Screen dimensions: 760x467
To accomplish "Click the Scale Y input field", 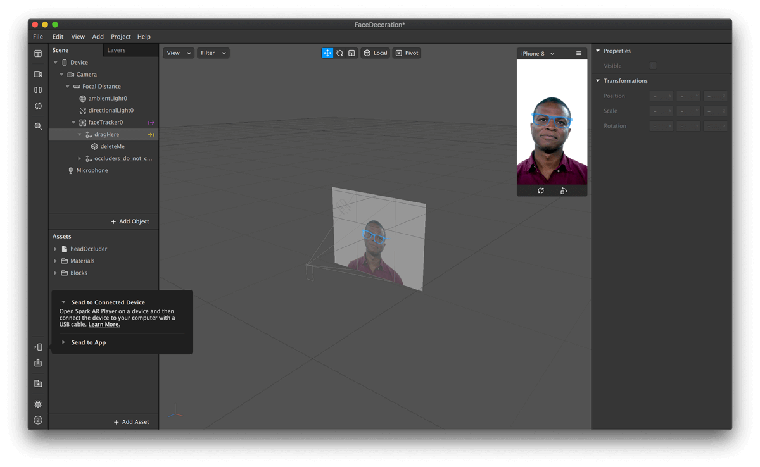I will pyautogui.click(x=688, y=111).
